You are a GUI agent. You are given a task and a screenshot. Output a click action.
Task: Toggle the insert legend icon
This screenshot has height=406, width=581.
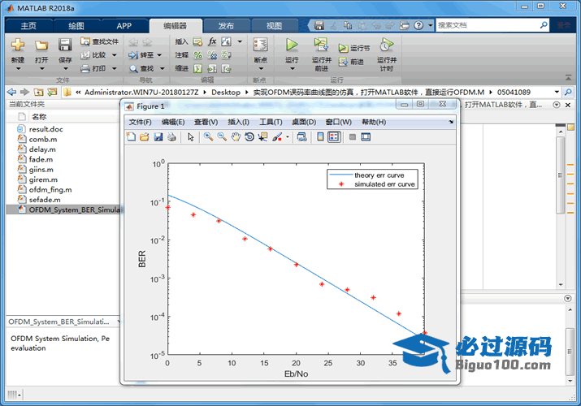(334, 137)
